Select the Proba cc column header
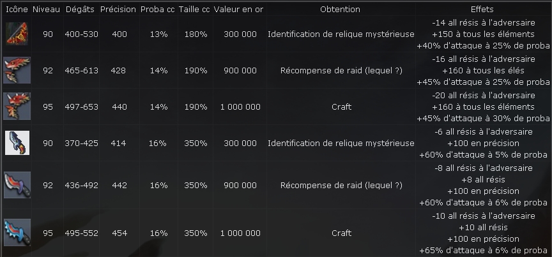Viewport: 552px width, 257px height. (x=158, y=10)
